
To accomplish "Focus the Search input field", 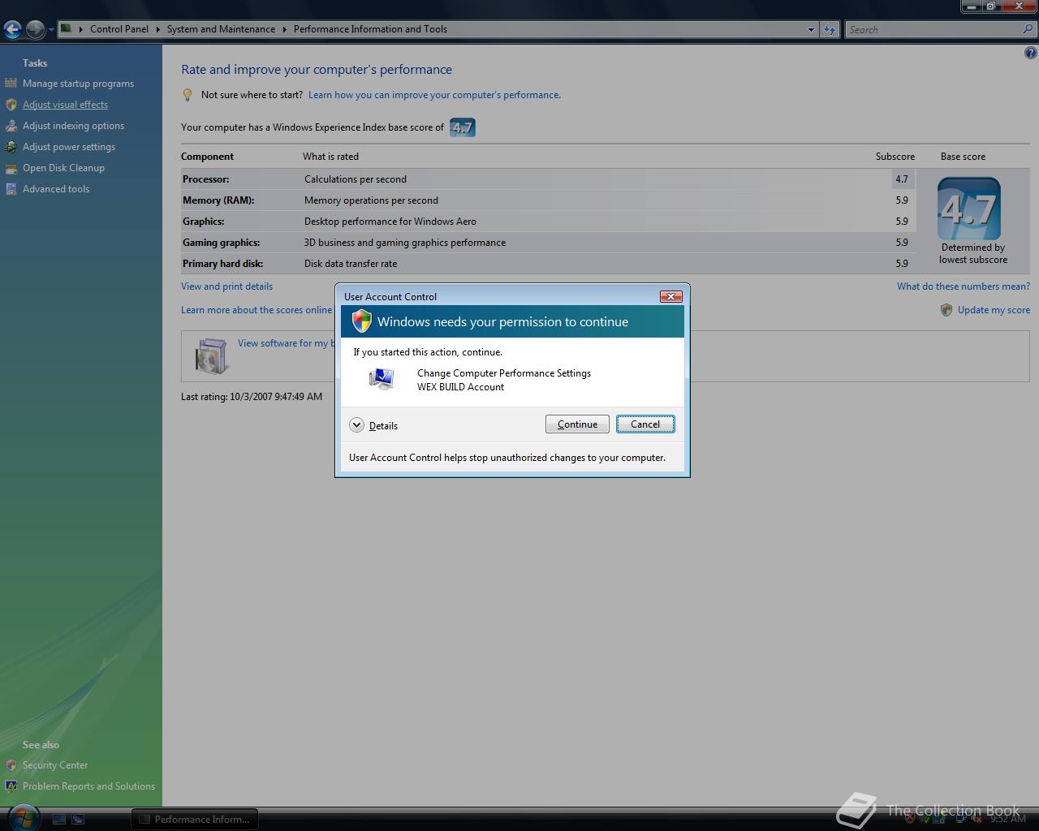I will coord(933,29).
